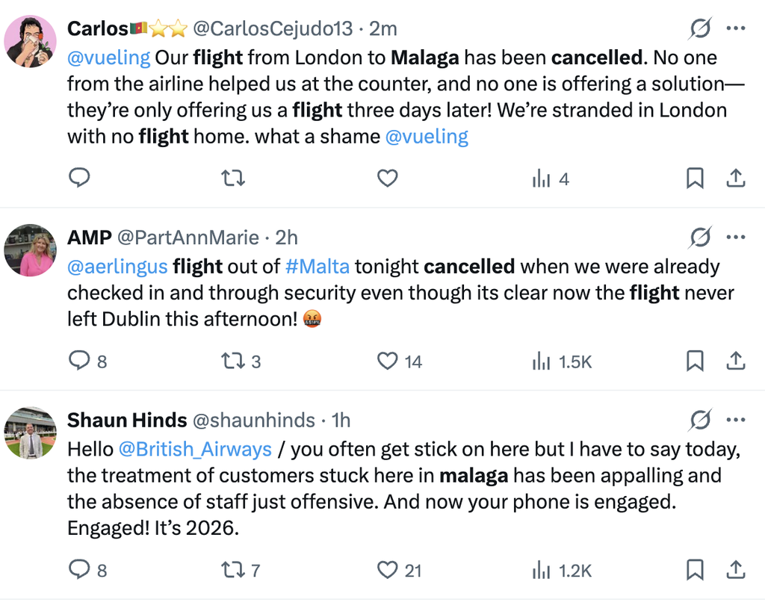The width and height of the screenshot is (765, 611).
Task: Open the @British_Airways mention link
Action: coord(195,449)
